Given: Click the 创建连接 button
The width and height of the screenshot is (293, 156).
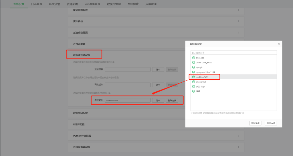Looking at the screenshot, I should pos(271,123).
